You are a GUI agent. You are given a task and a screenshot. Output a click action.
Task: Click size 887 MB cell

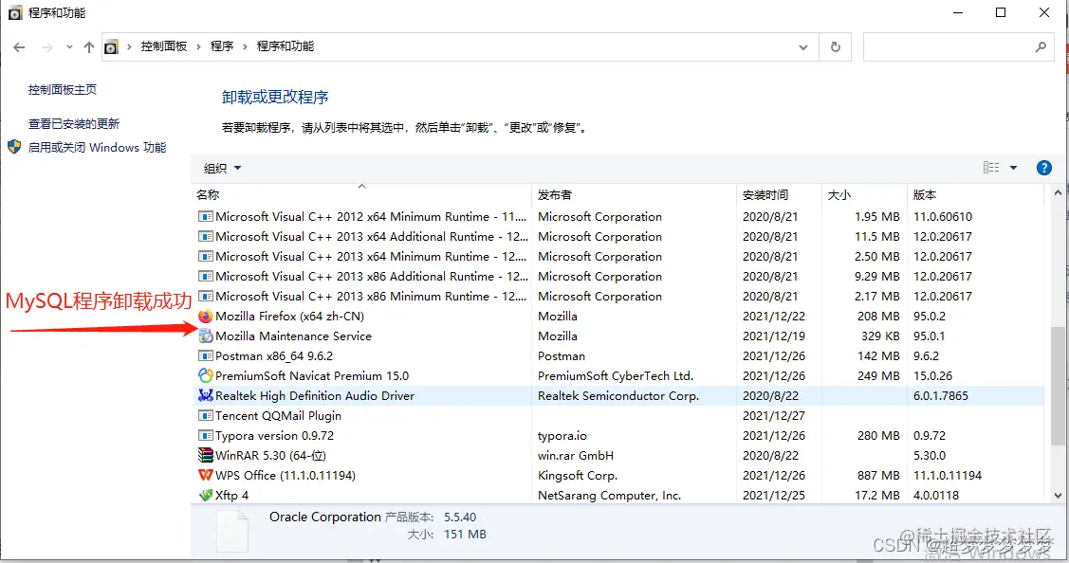[x=878, y=475]
